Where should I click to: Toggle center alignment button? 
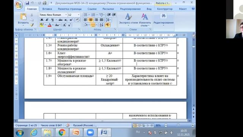91,20
